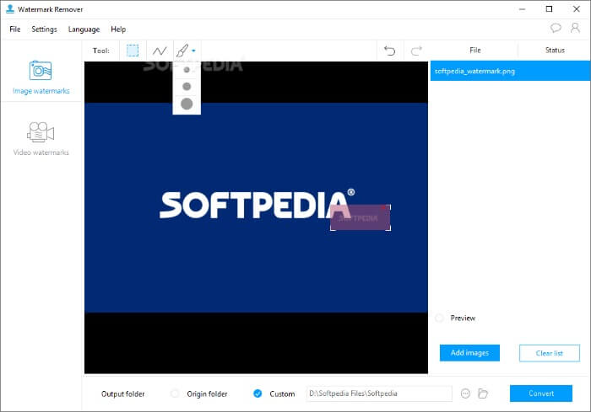Maximize the Watermark Remover window
591x412 pixels.
549,9
